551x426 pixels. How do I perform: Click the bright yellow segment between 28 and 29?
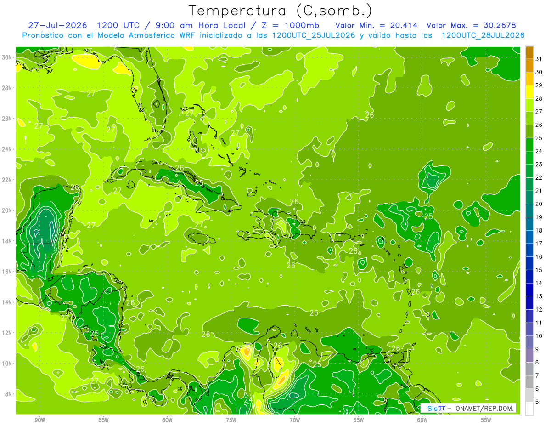529,92
